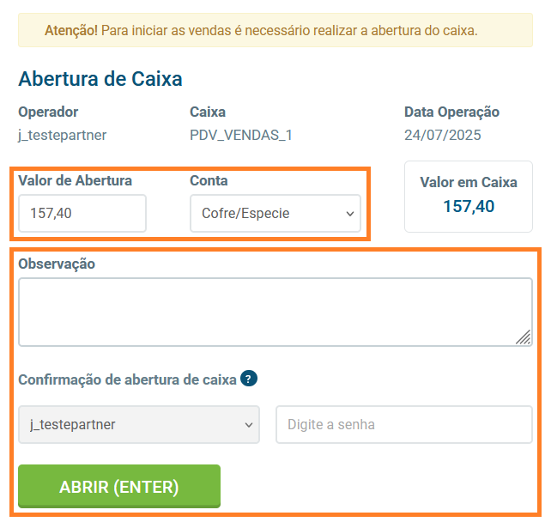Click the Valor em Caixa summary card
This screenshot has height=528, width=551.
[469, 195]
